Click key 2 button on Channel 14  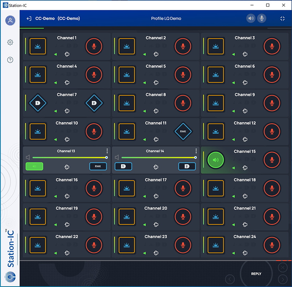(x=187, y=166)
